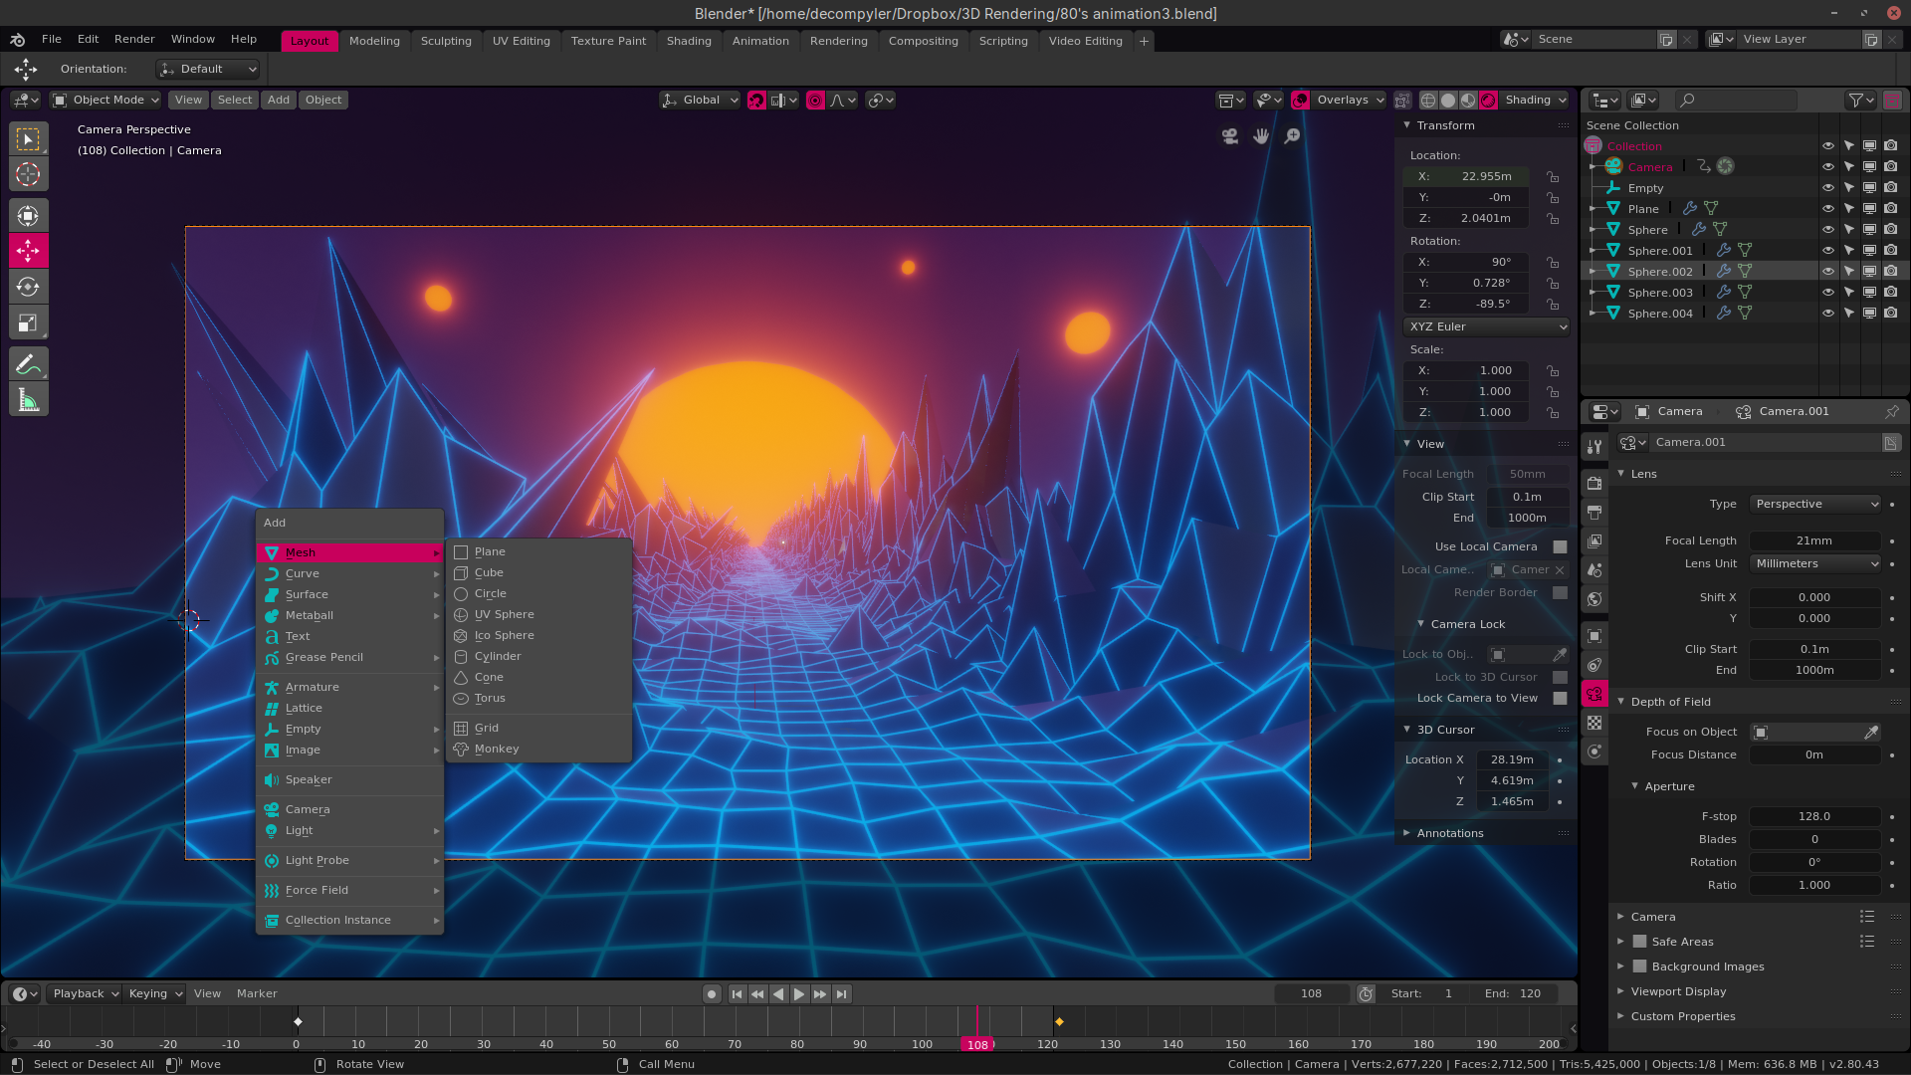Switch to the Sculpting workspace tab
Screen dimensions: 1911x1075
click(446, 41)
